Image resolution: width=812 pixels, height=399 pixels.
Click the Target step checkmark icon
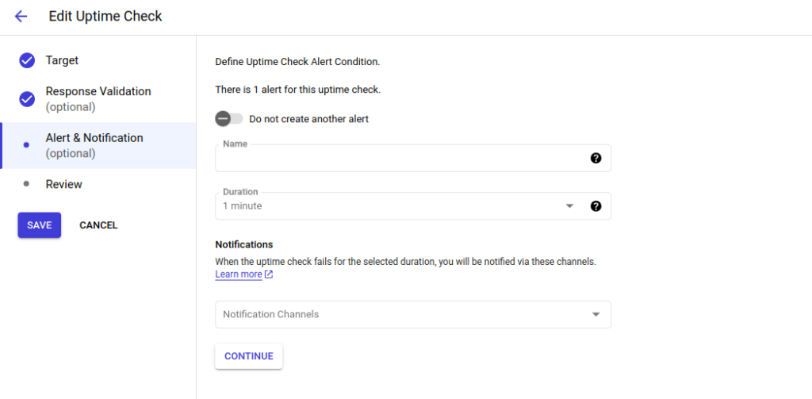click(27, 60)
